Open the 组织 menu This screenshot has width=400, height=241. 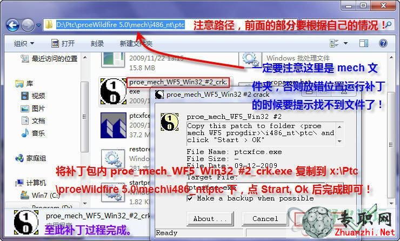[24, 43]
